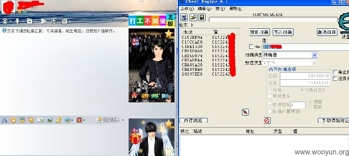Open the arrow next to the red toolbox icon
Viewport: 349px width, 156px height.
click(84, 120)
